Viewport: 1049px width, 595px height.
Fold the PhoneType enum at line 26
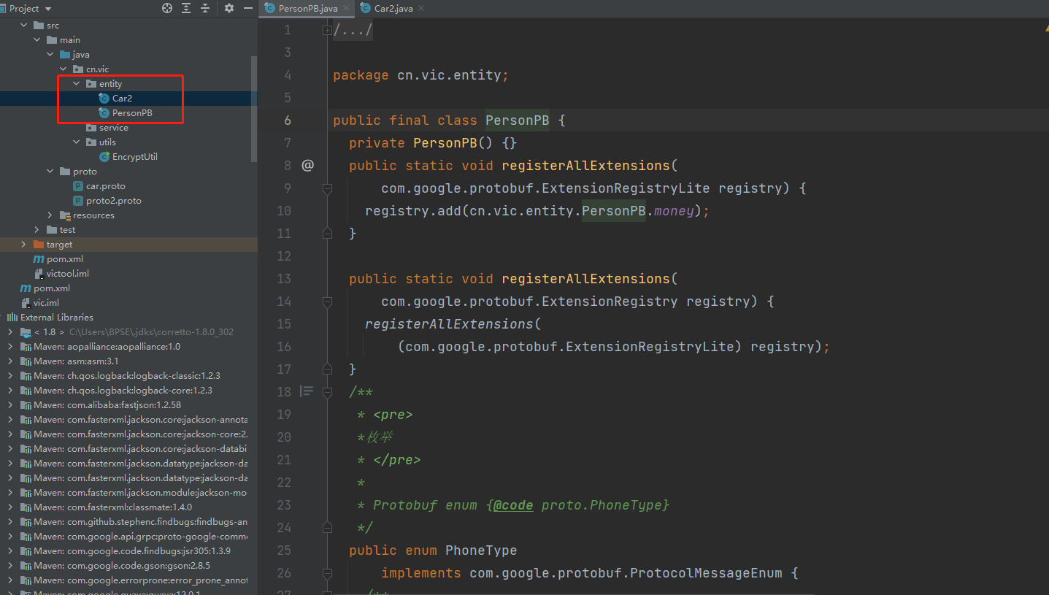coord(327,573)
